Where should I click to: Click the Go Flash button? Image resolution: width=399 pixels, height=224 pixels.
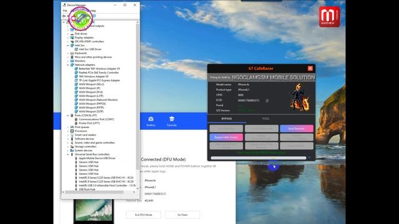(x=183, y=215)
